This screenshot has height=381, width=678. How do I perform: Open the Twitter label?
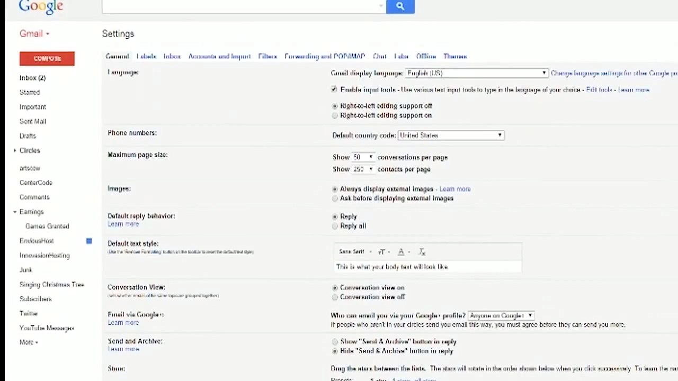pyautogui.click(x=29, y=313)
